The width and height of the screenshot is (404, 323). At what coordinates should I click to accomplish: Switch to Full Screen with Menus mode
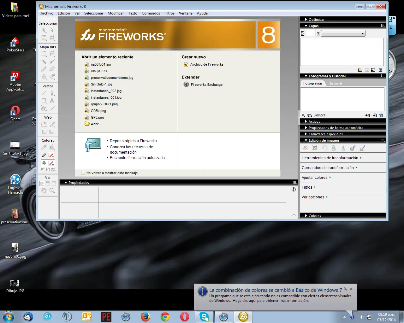tap(48, 183)
